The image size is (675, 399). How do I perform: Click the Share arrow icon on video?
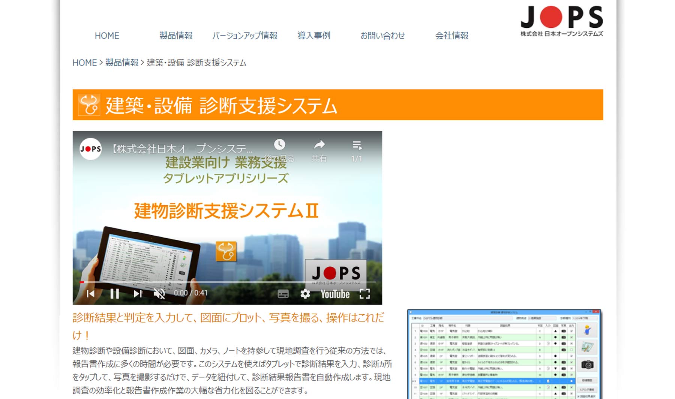(319, 145)
